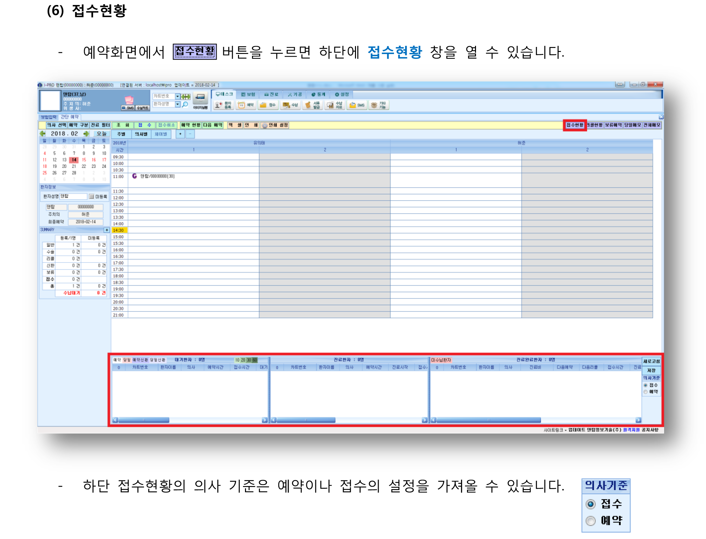Click the green double-arrow chart navigation icon

tap(186, 97)
